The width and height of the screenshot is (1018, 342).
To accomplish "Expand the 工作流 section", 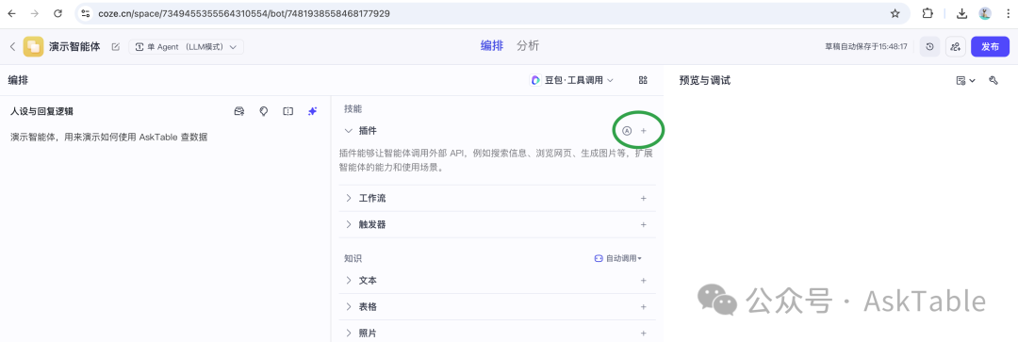I will pos(349,198).
